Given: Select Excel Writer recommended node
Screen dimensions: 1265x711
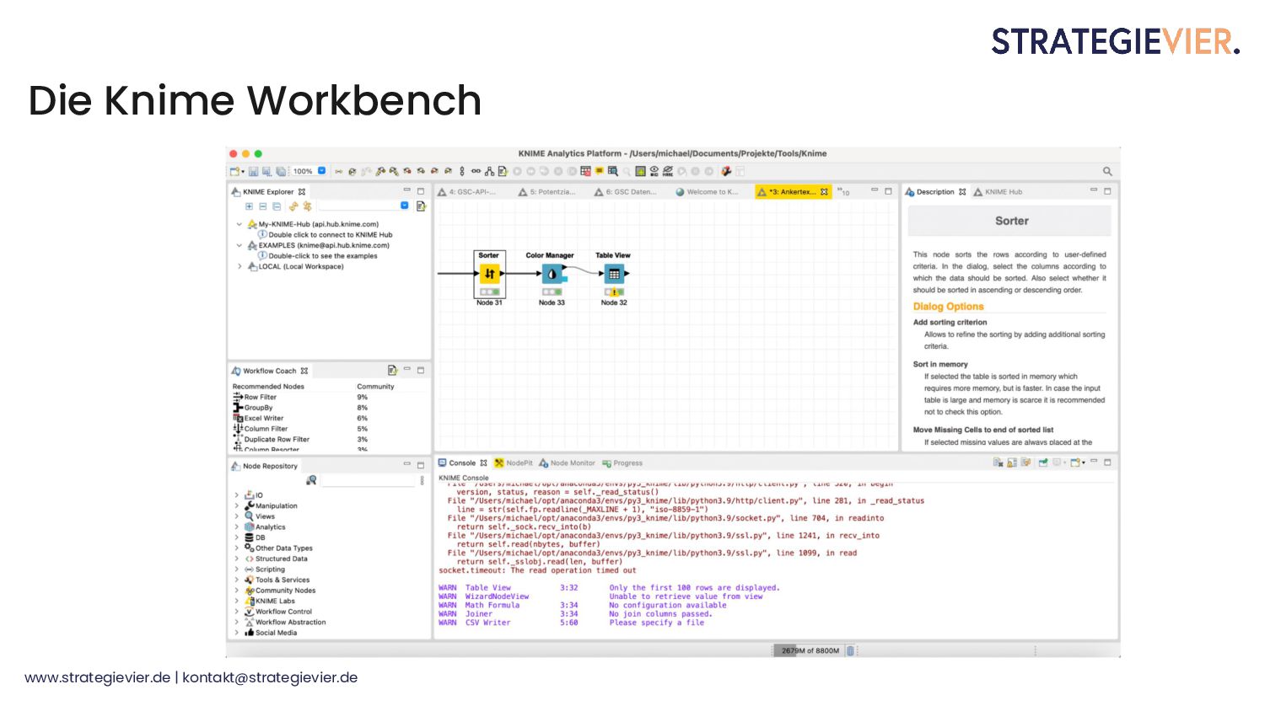Looking at the screenshot, I should (258, 418).
